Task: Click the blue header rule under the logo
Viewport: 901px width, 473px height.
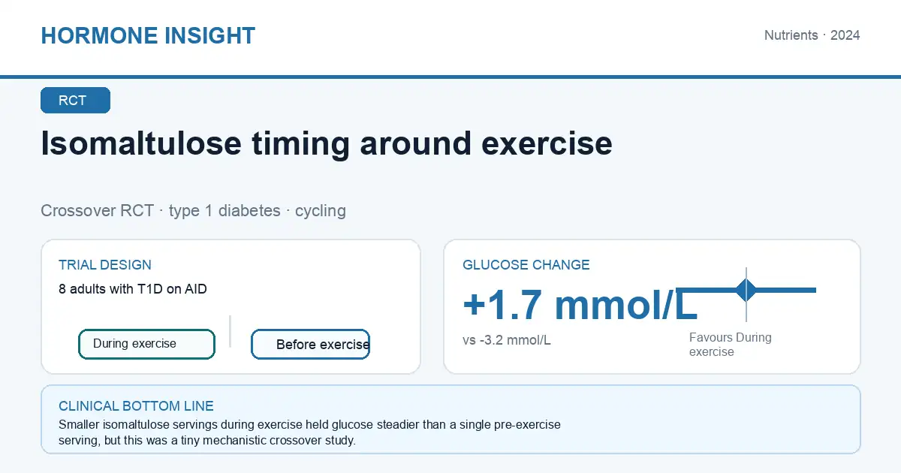Action: (450, 77)
